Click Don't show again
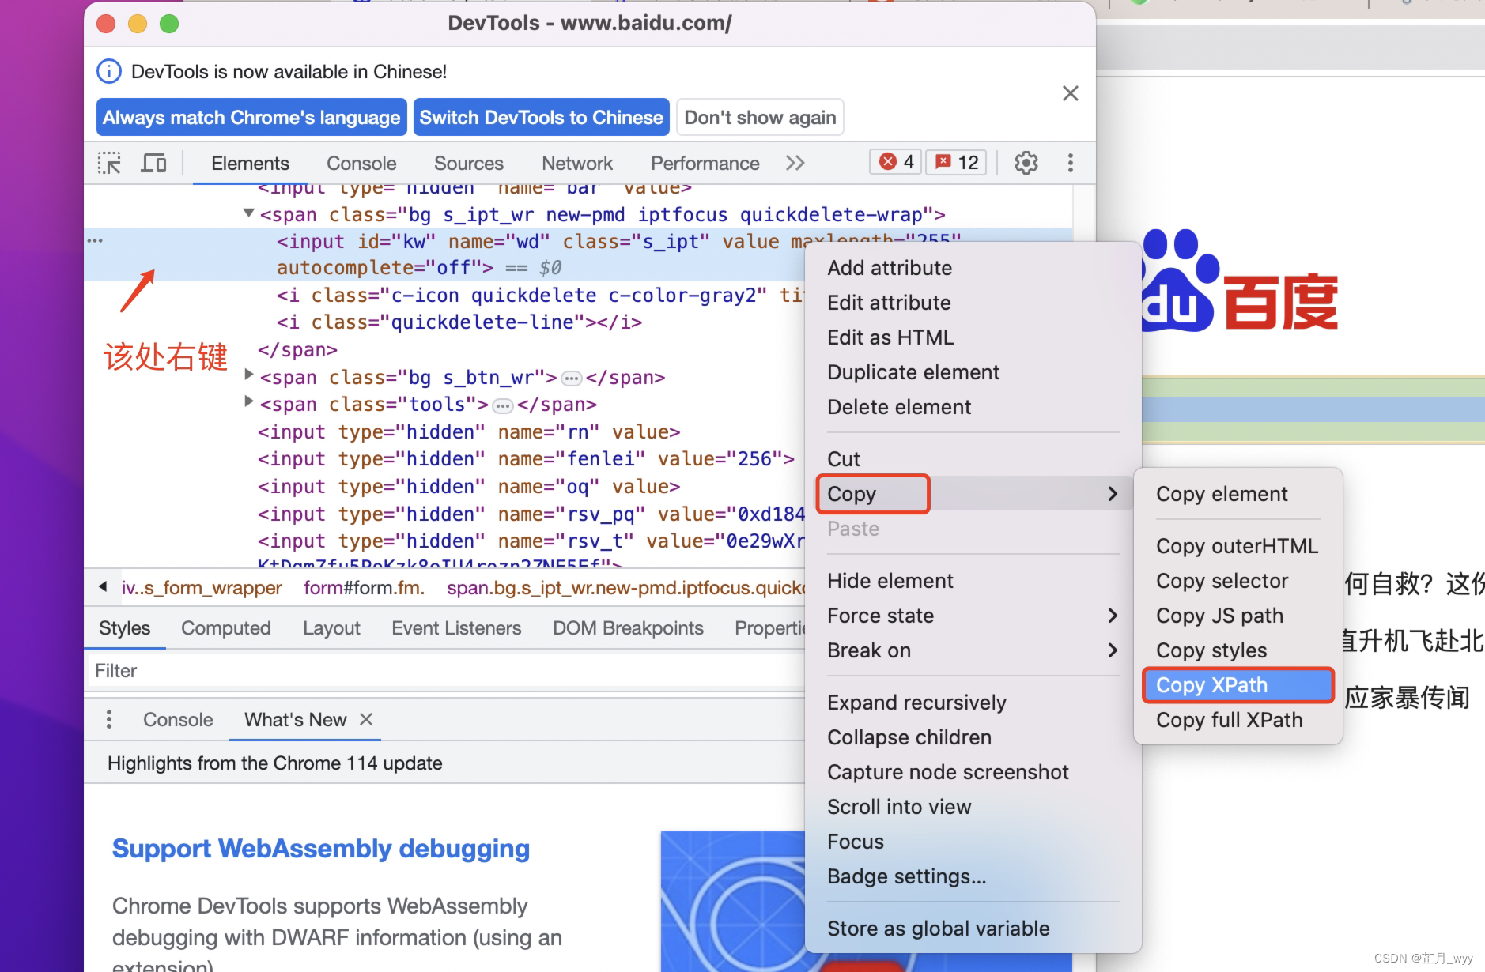This screenshot has height=972, width=1485. pyautogui.click(x=760, y=117)
